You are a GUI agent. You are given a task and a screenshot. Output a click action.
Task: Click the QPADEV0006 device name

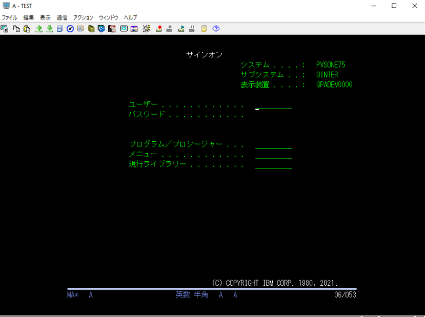[x=334, y=84]
